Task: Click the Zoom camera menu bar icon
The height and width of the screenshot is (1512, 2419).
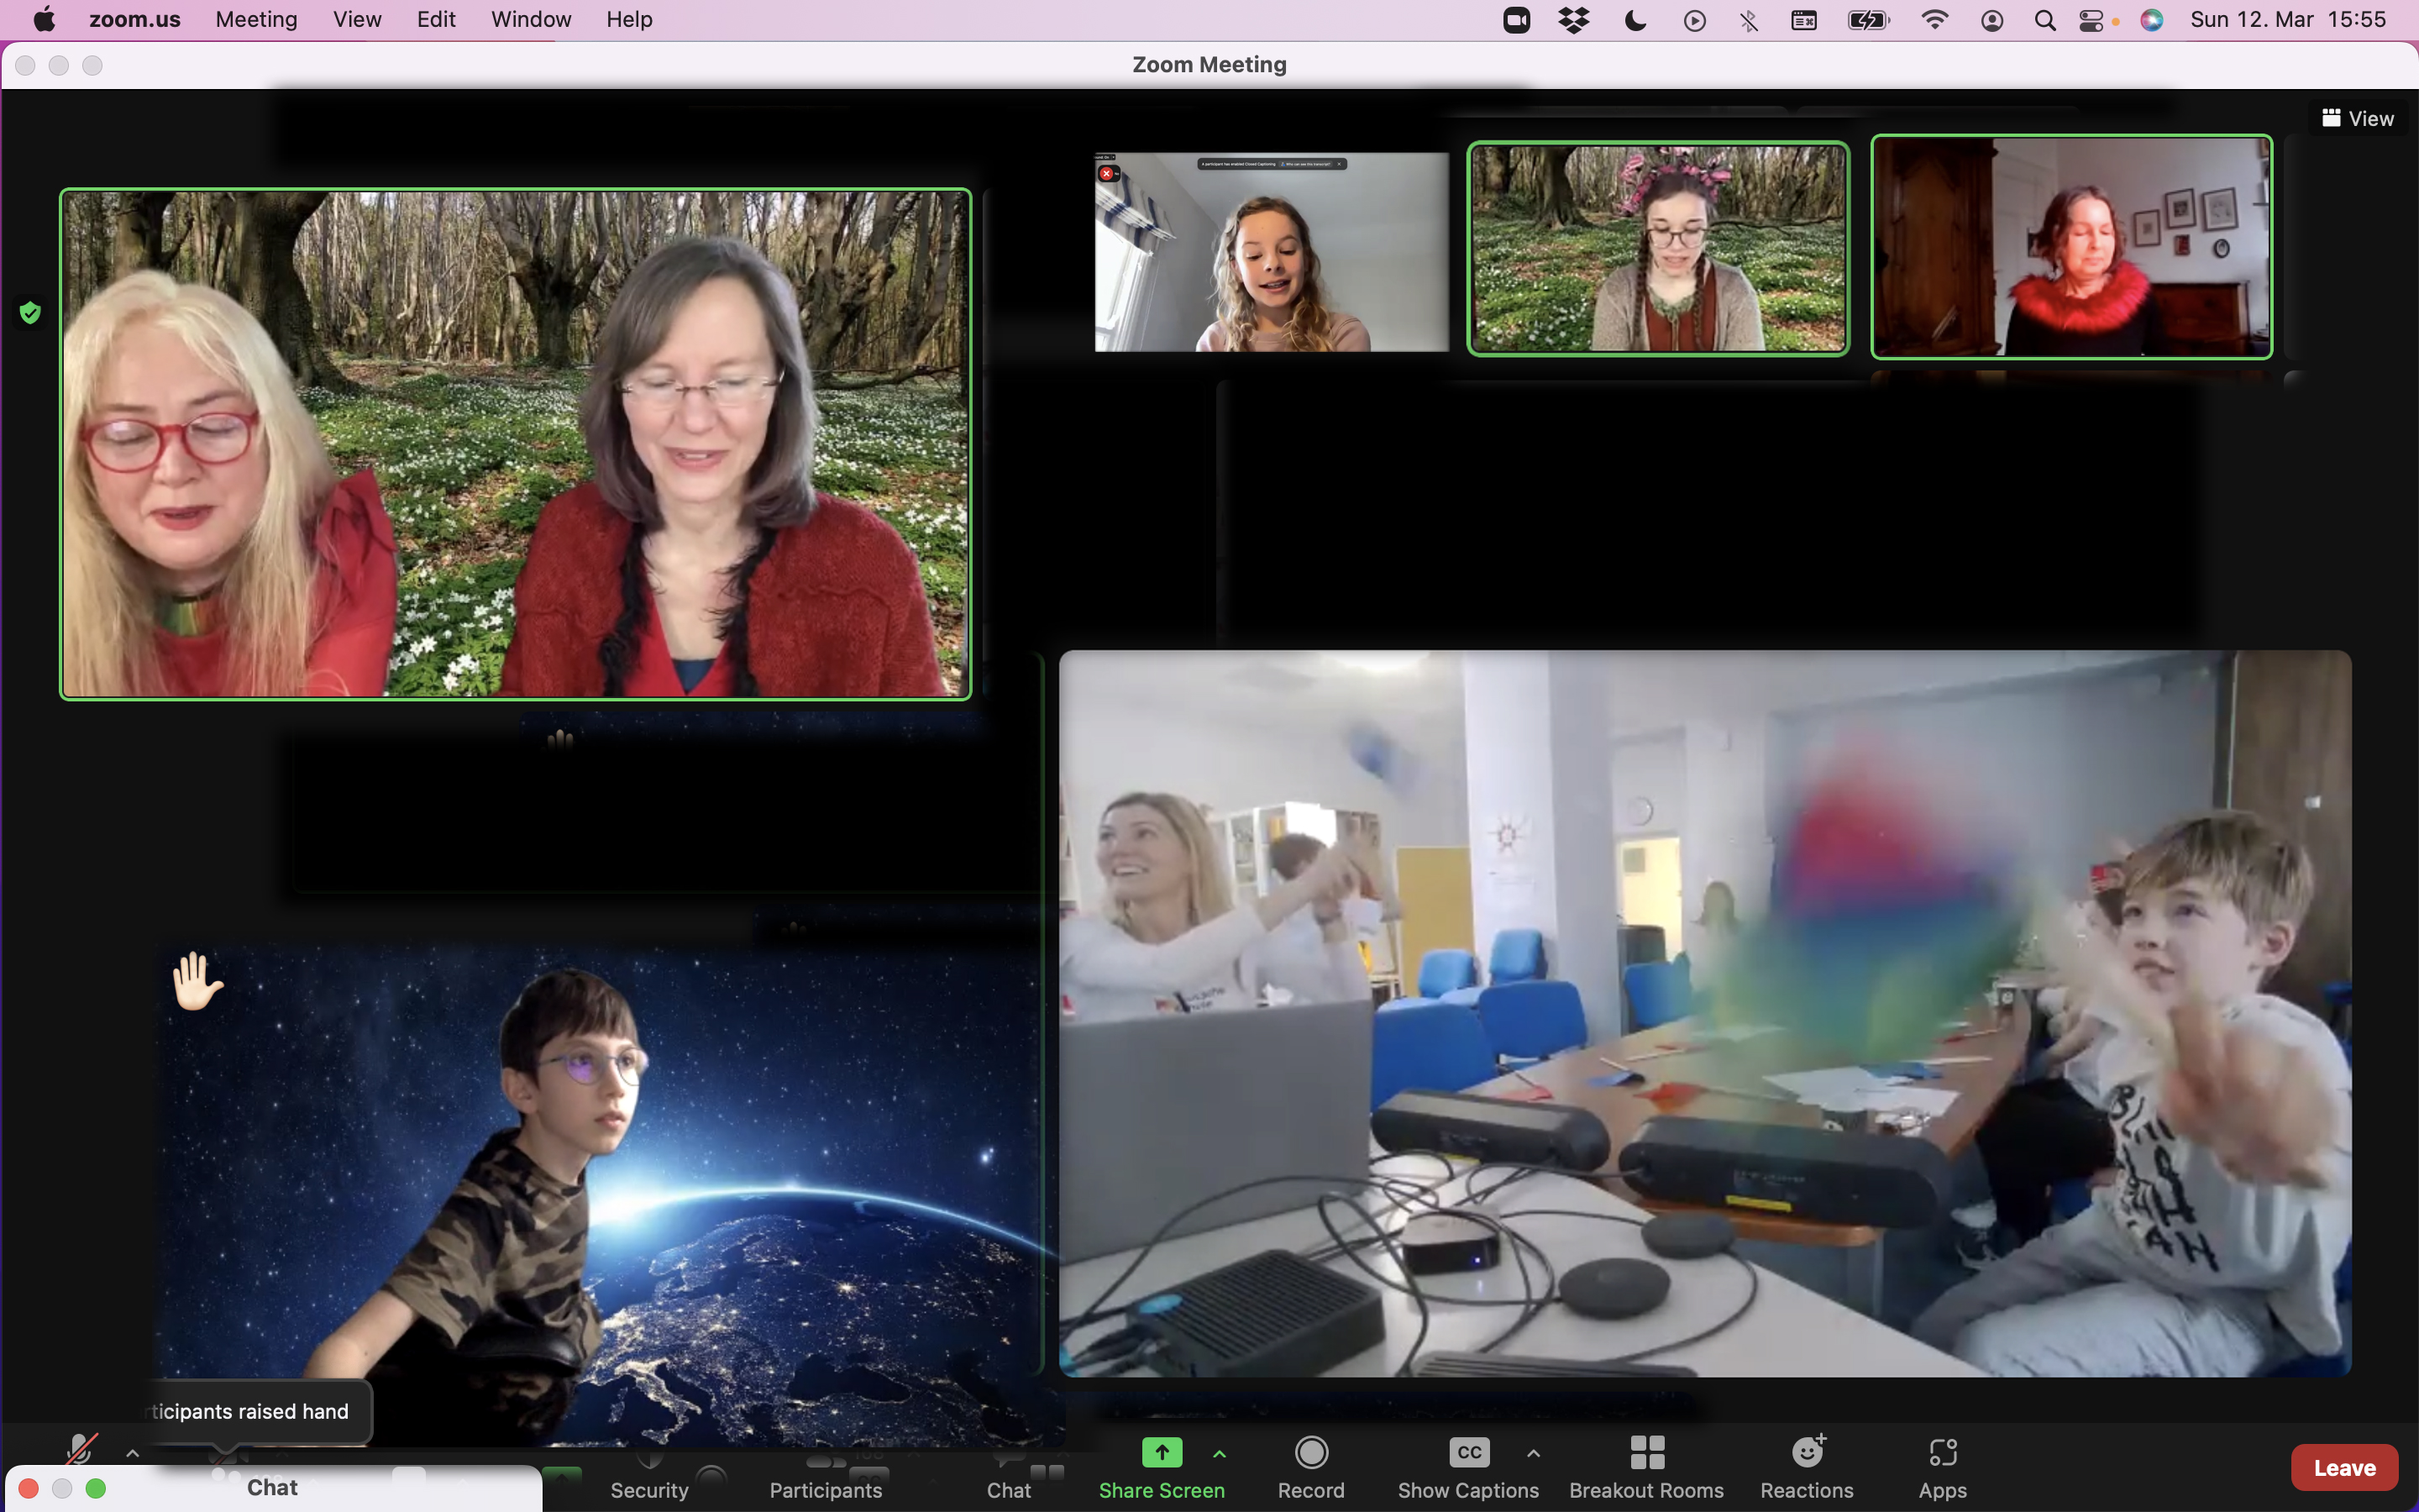Action: coord(1516,20)
